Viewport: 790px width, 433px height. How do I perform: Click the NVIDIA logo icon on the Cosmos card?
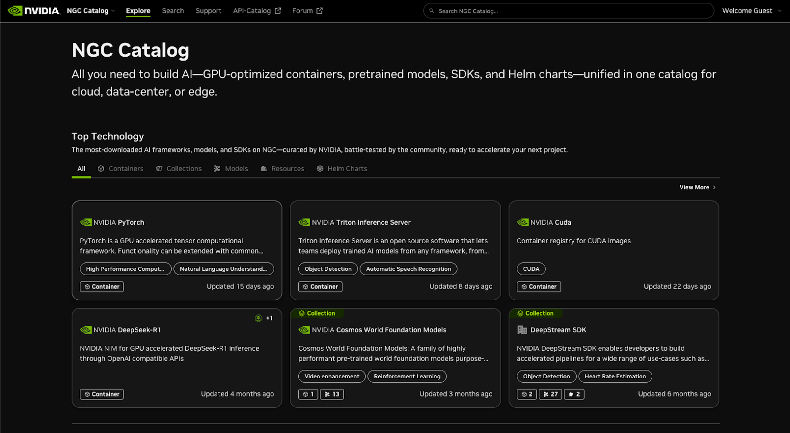click(x=304, y=330)
